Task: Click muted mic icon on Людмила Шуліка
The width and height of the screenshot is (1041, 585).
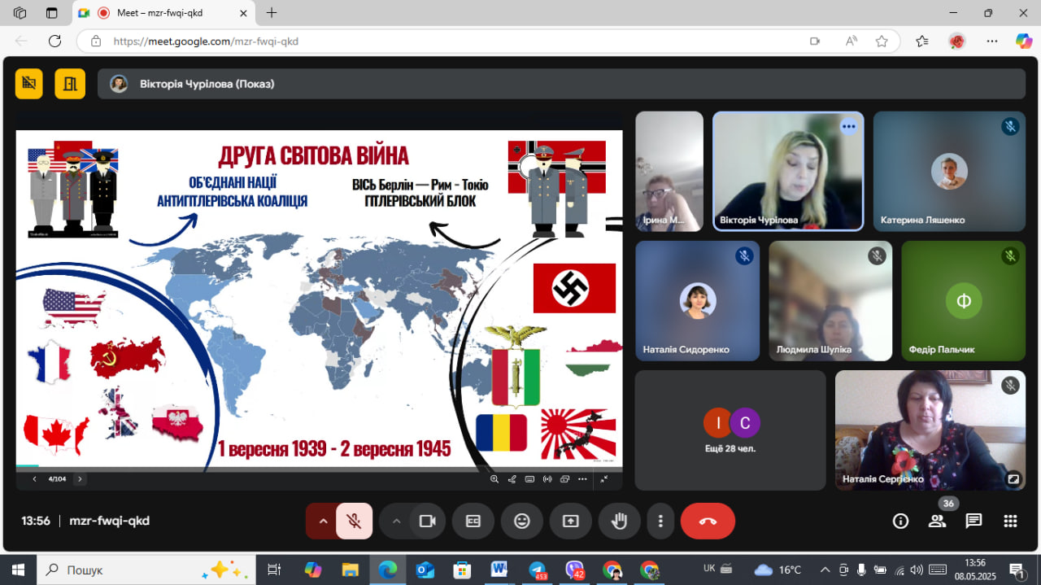Action: coord(877,255)
